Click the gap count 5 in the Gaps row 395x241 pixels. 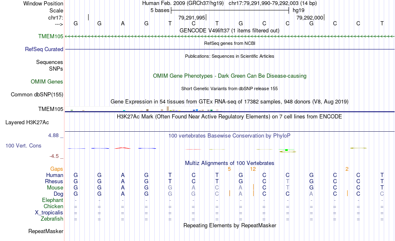(x=229, y=169)
